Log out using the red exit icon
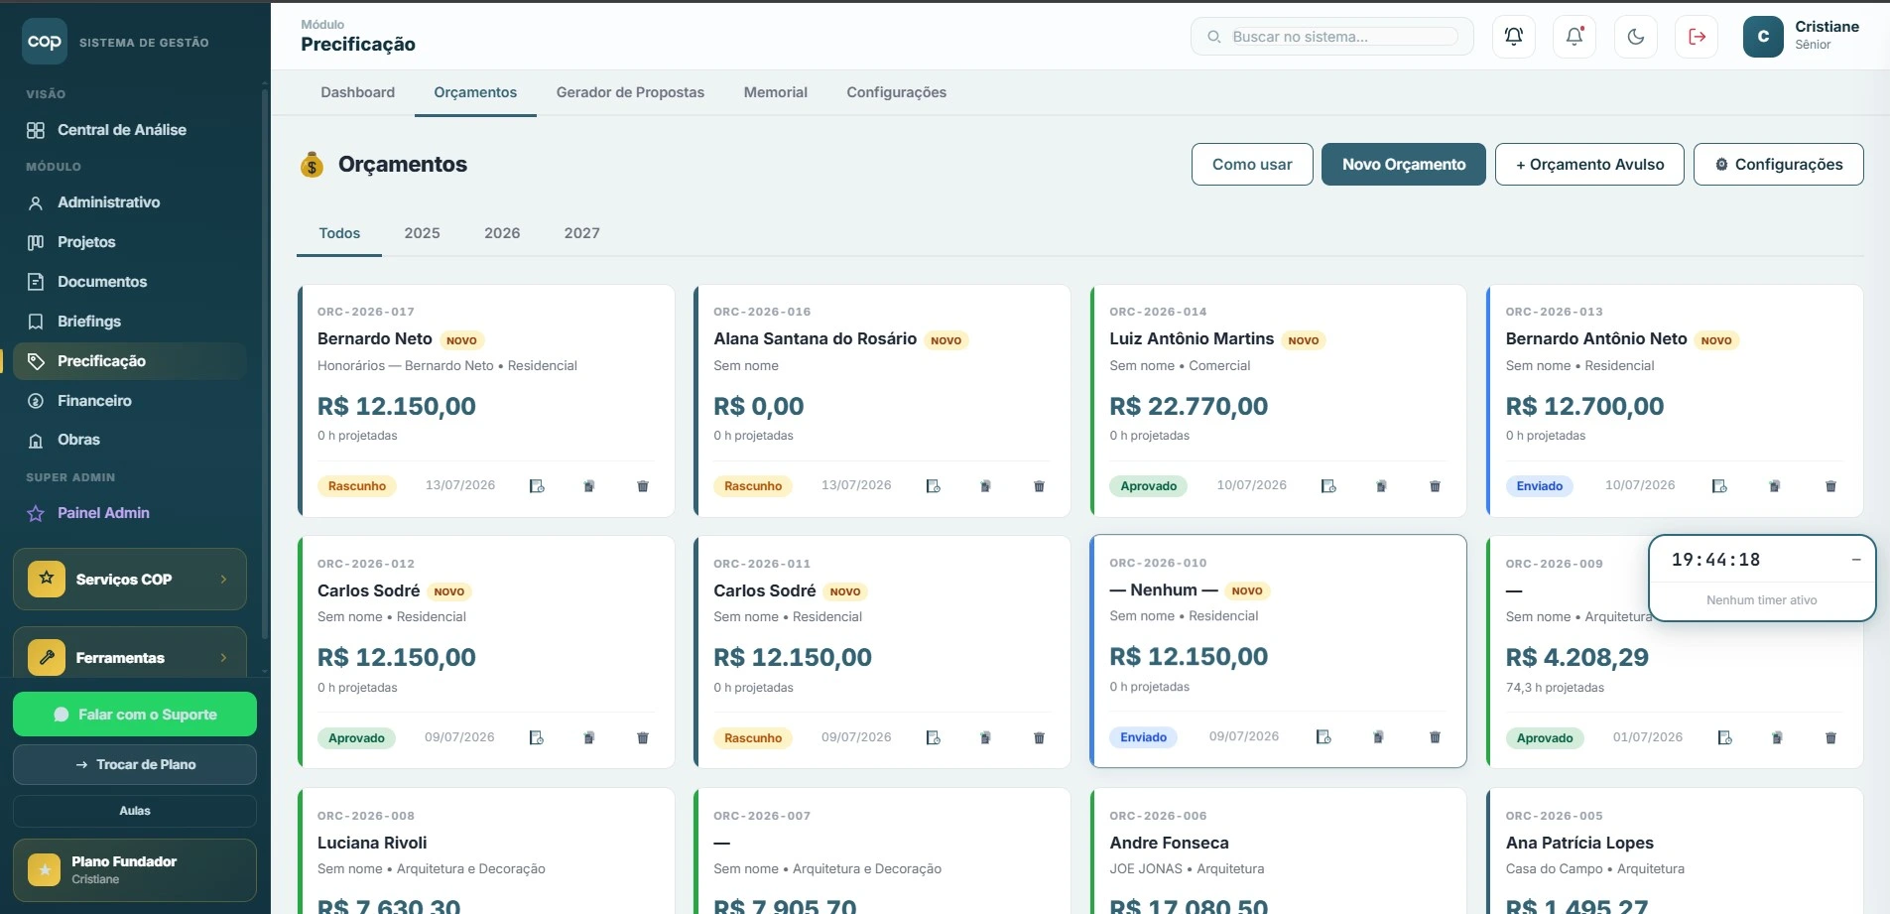This screenshot has width=1890, height=914. tap(1697, 37)
